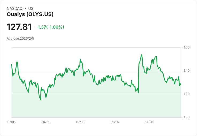This screenshot has width=197, height=136.
Task: Click the final endpoint of the price line
Action: point(180,85)
